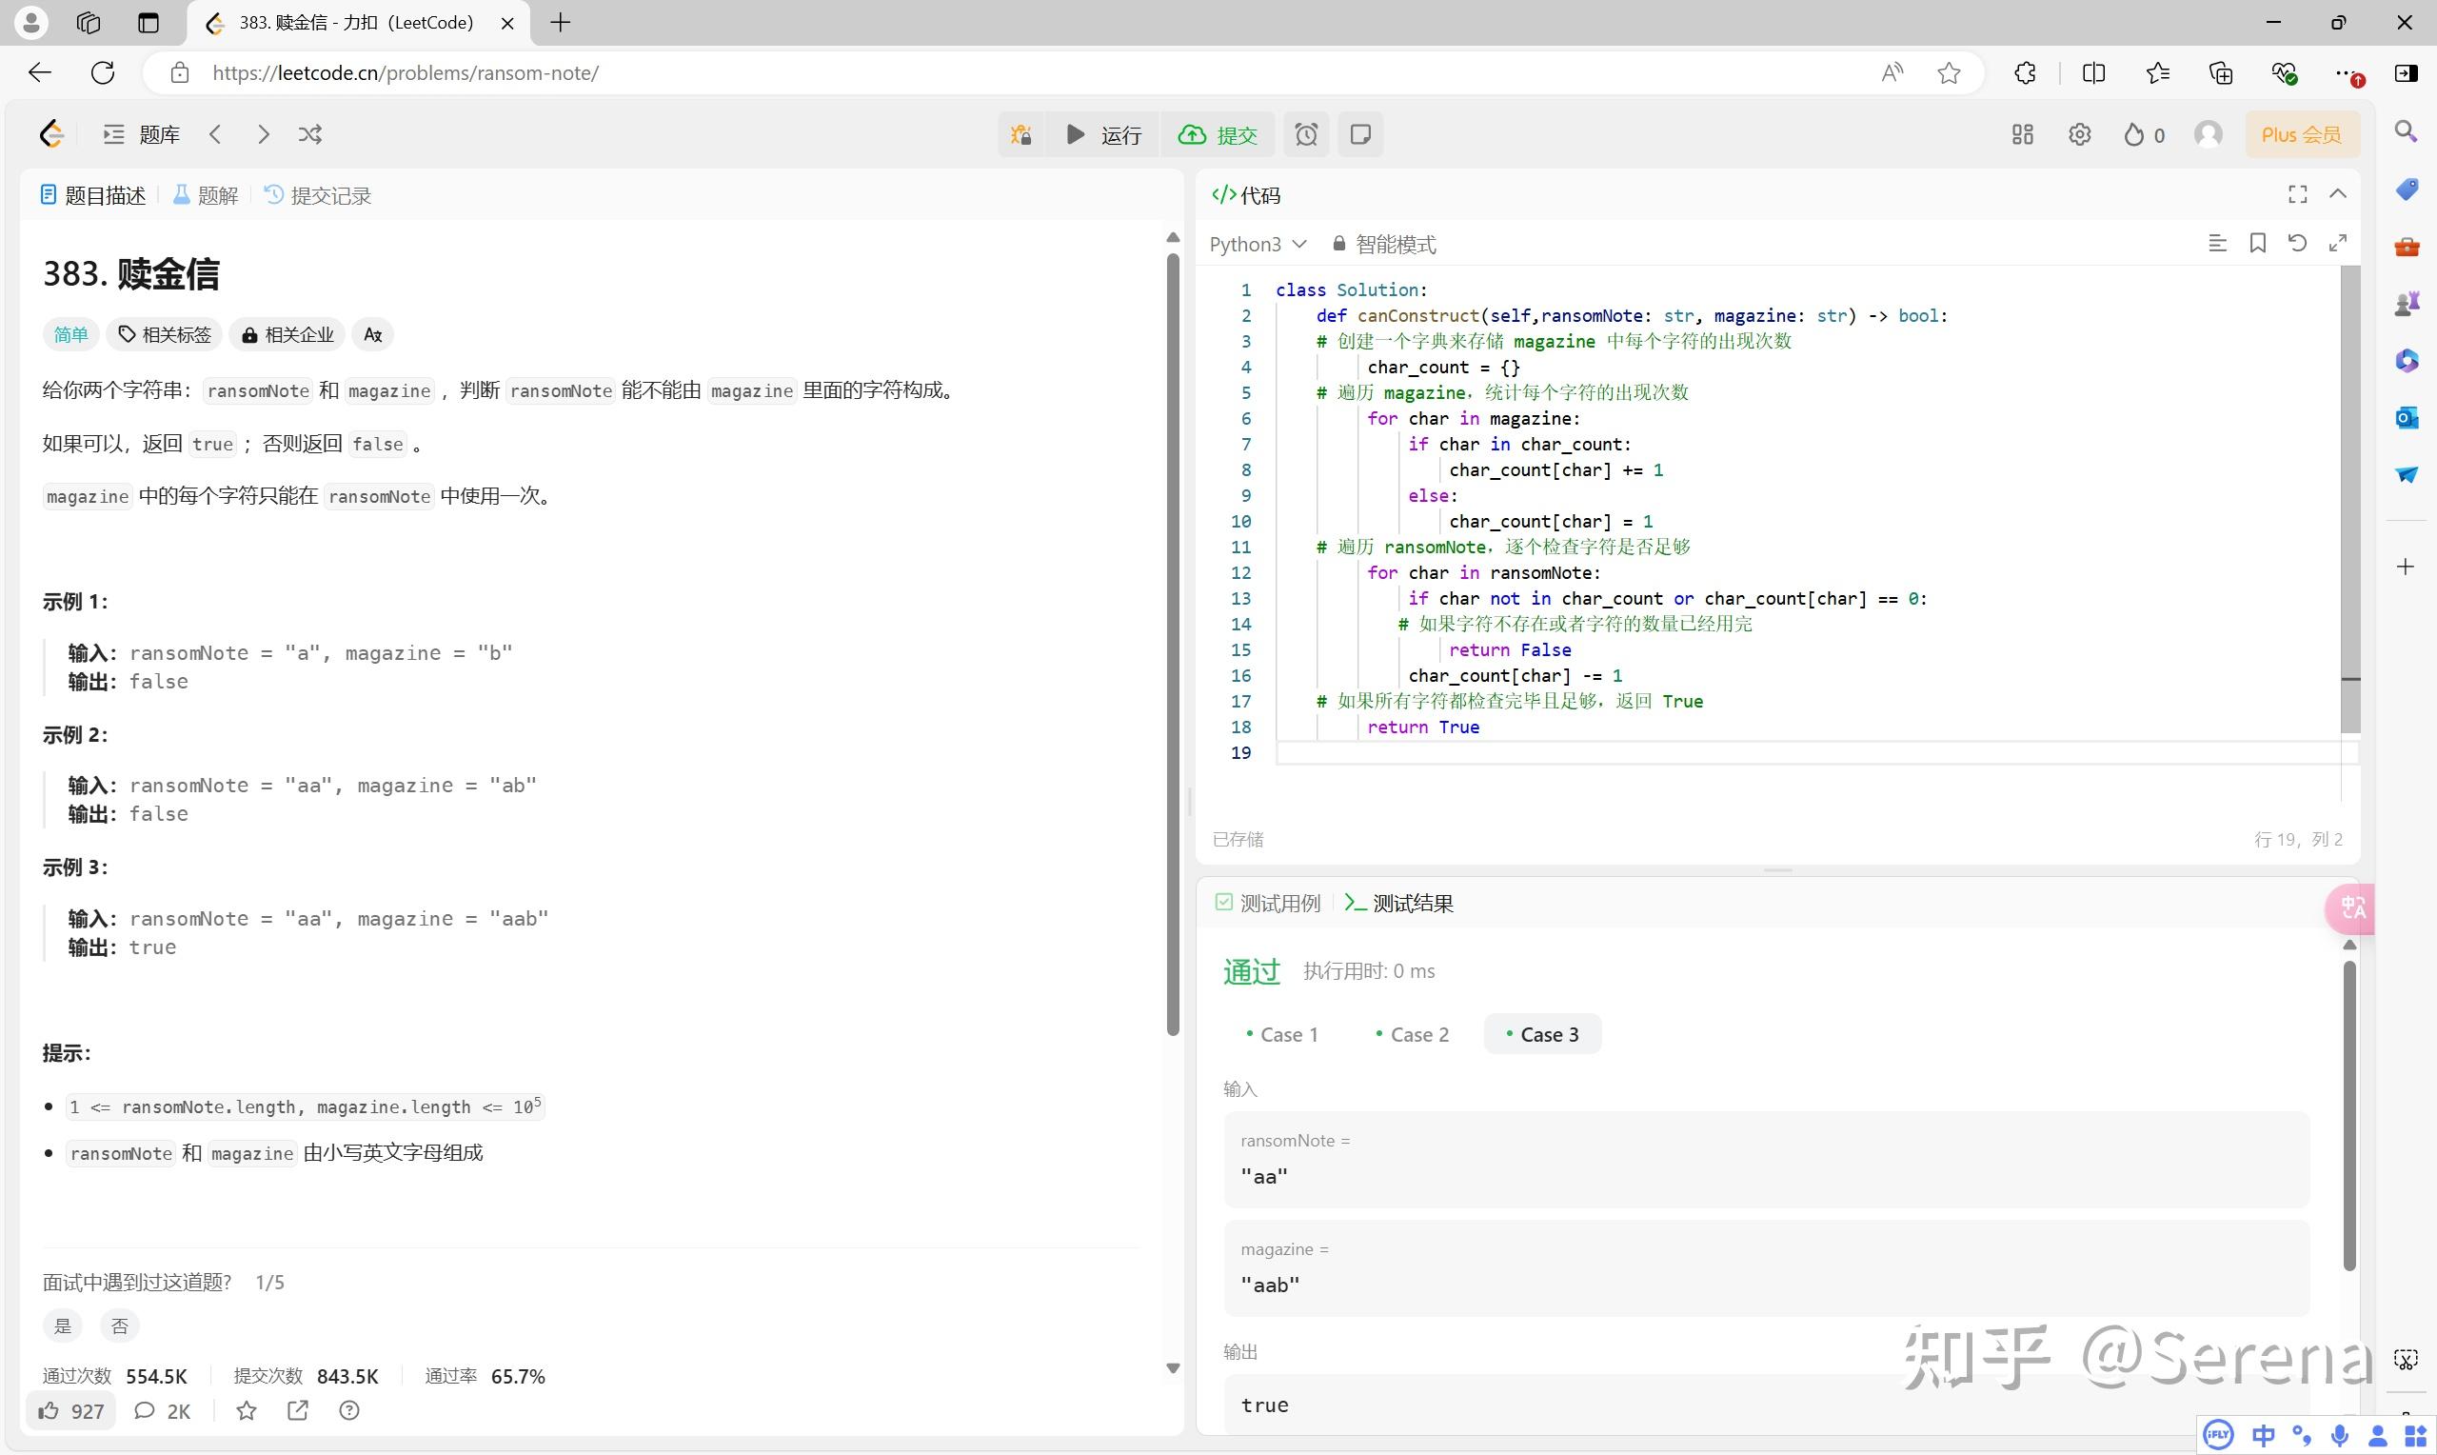The image size is (2437, 1455).
Task: Reset code using the circular undo icon
Action: (x=2298, y=242)
